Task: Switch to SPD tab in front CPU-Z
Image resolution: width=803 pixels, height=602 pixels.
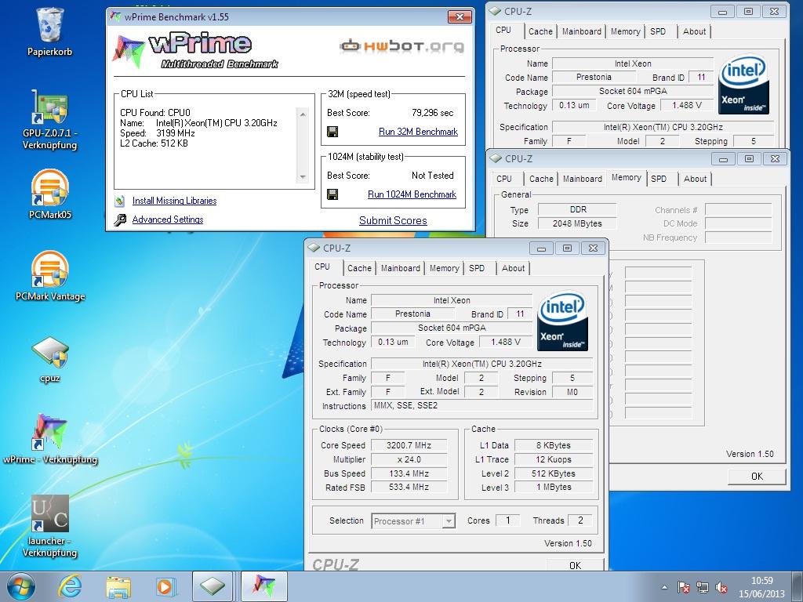Action: [477, 268]
